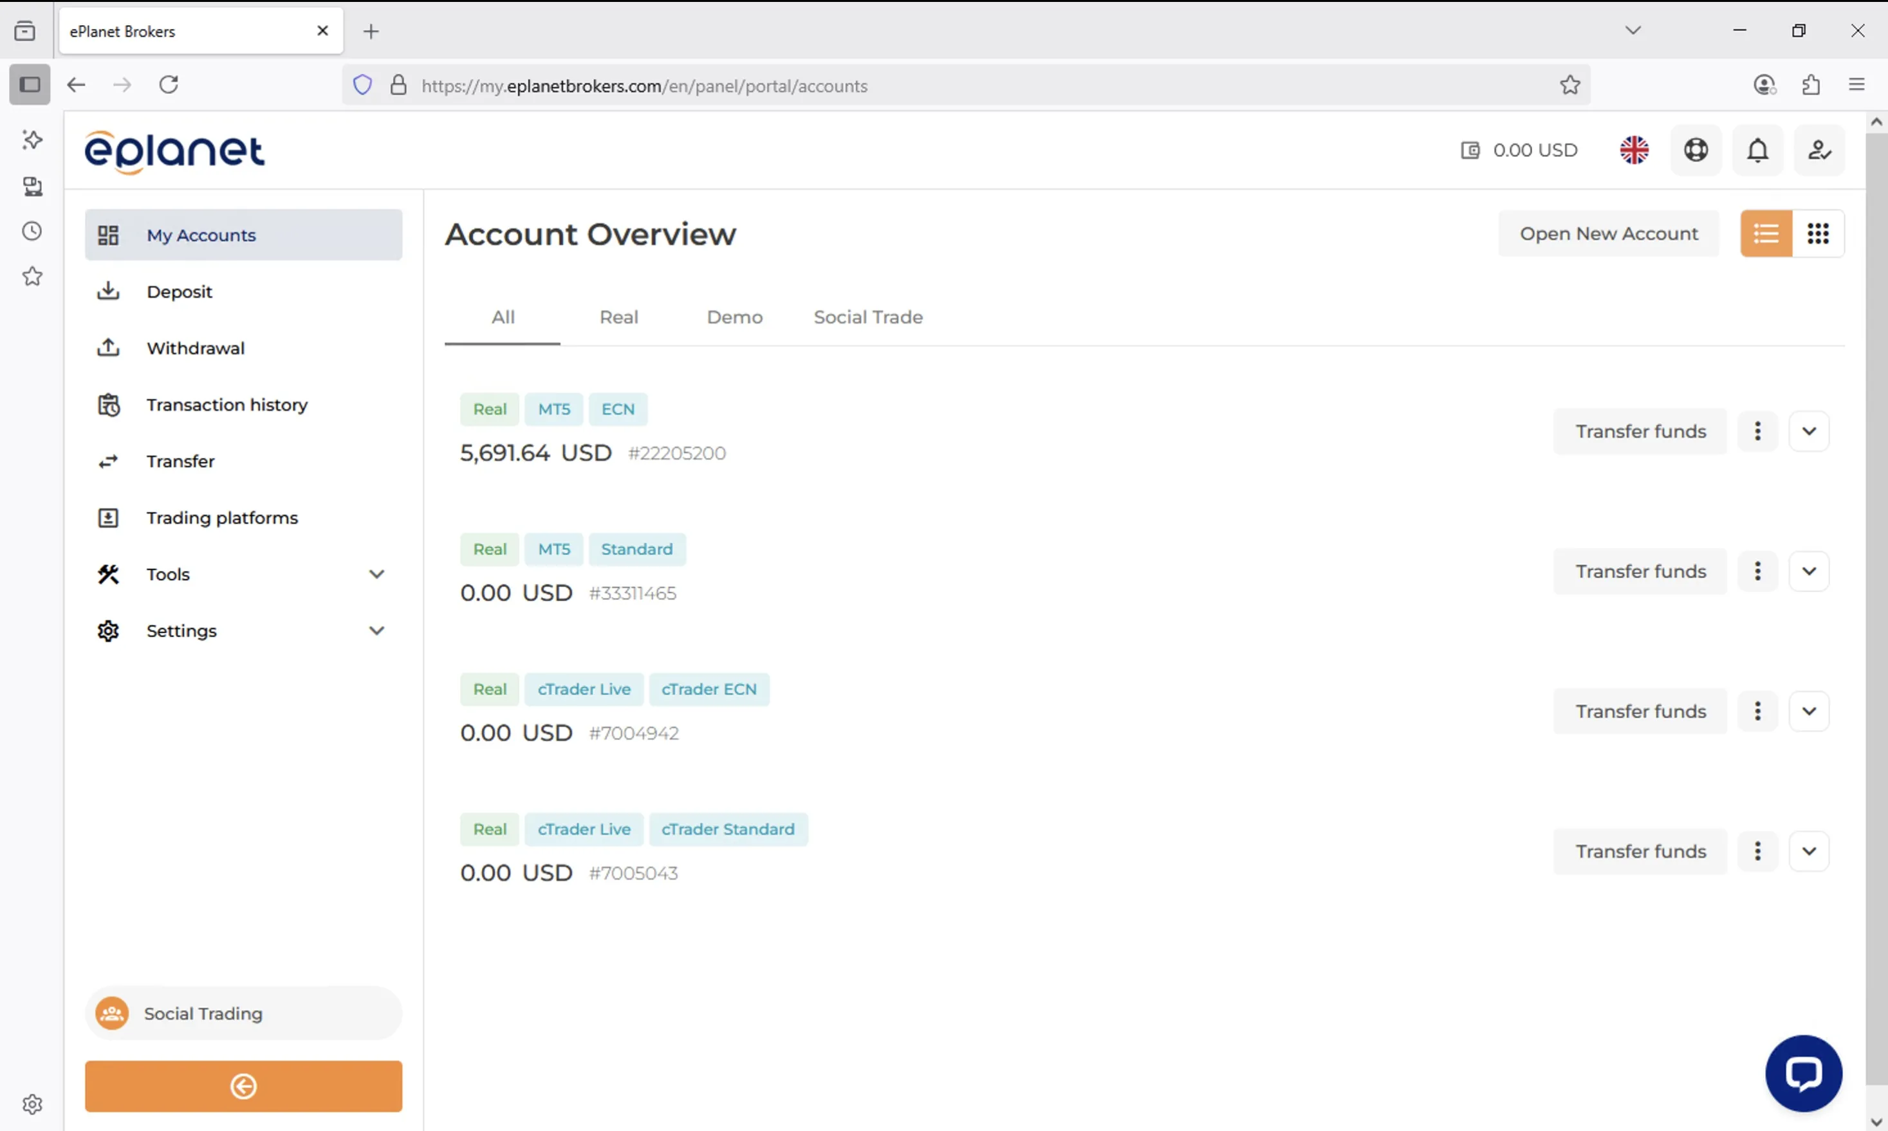Open the language selector UK flag
Image resolution: width=1888 pixels, height=1131 pixels.
tap(1633, 150)
